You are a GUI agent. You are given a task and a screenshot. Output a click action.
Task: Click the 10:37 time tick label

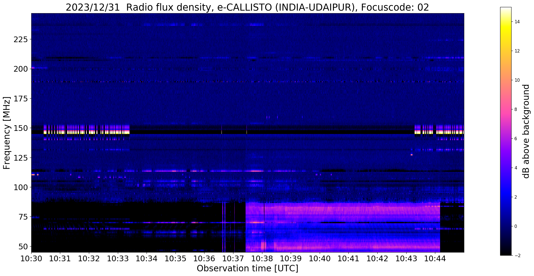click(x=233, y=258)
